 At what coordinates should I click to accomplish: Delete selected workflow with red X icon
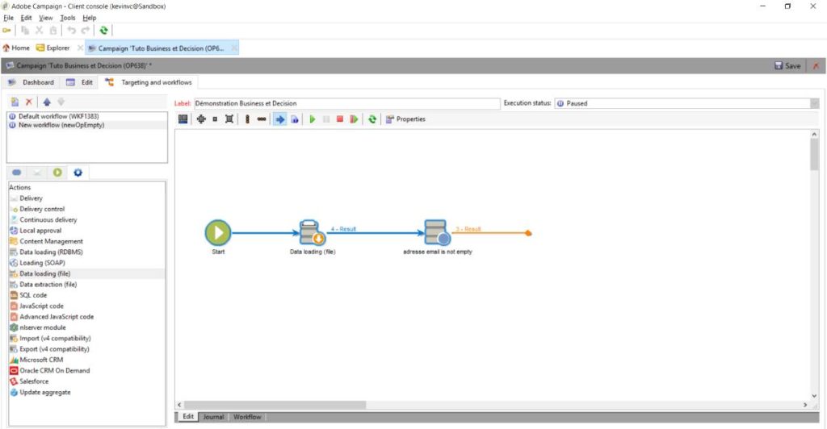tap(29, 102)
